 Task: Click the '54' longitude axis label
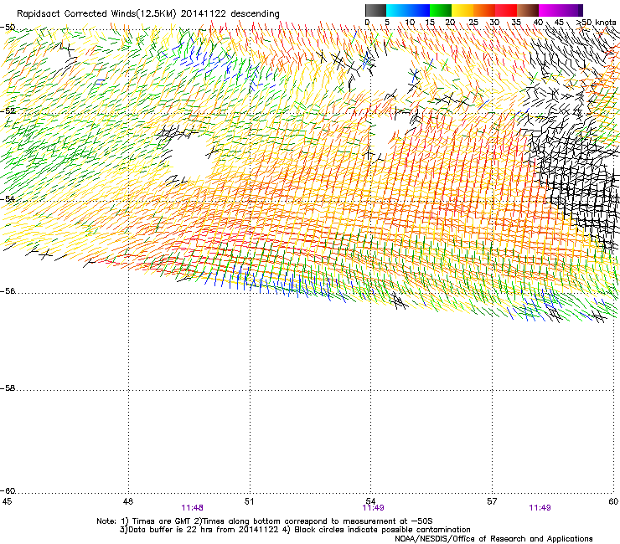point(370,501)
